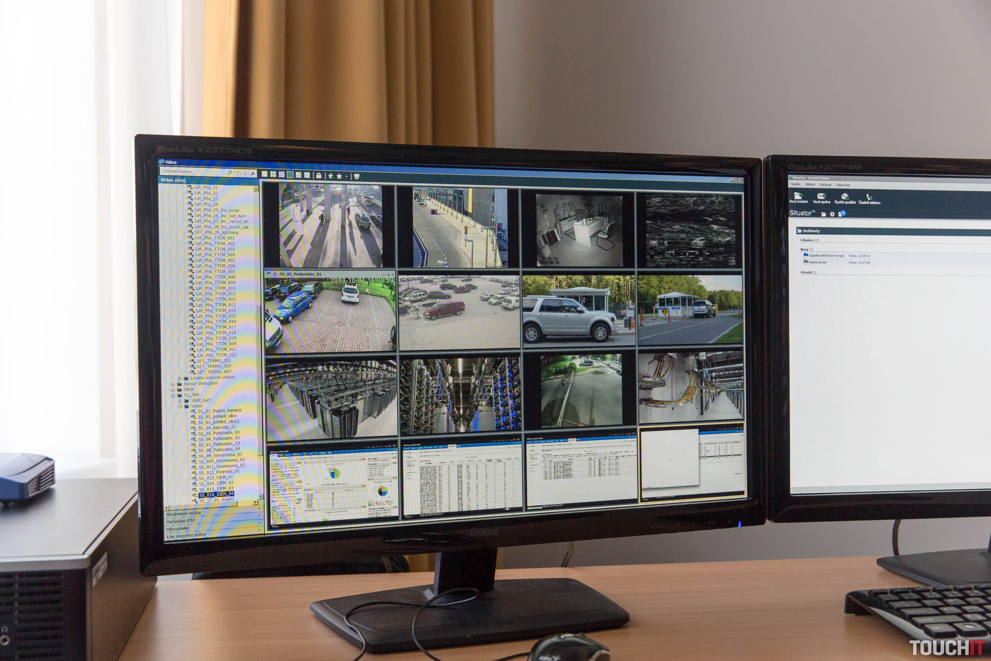Click the wrench settings icon by search
Image resolution: width=991 pixels, height=661 pixels.
point(253,173)
